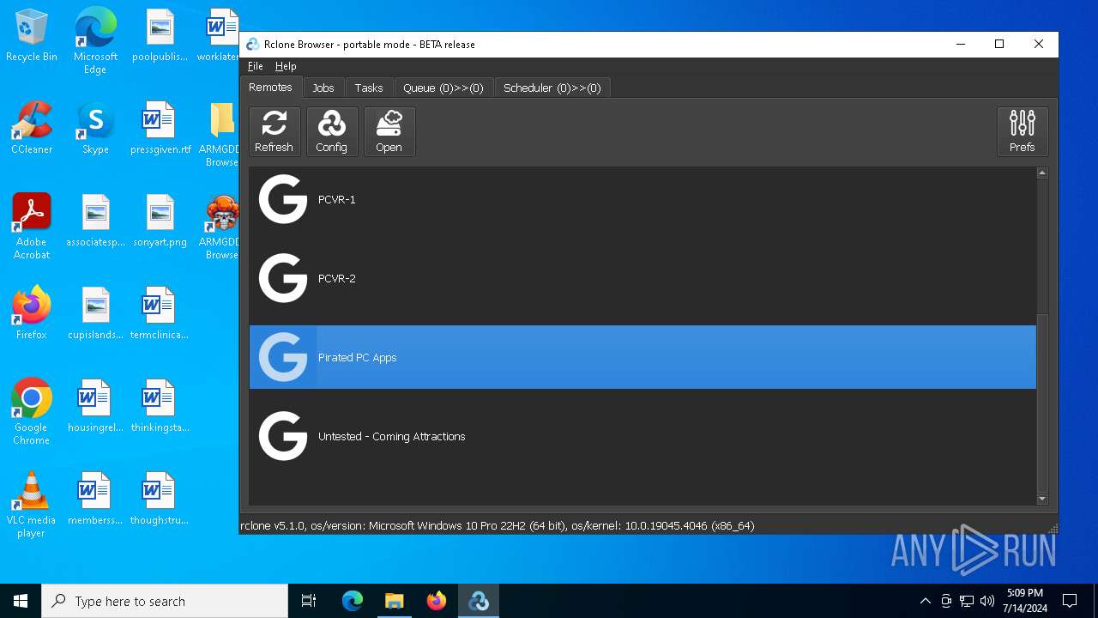Select the thinkingsta... Word document
Image resolution: width=1098 pixels, height=618 pixels.
point(160,407)
